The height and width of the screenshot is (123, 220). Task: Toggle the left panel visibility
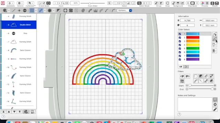[213, 3]
